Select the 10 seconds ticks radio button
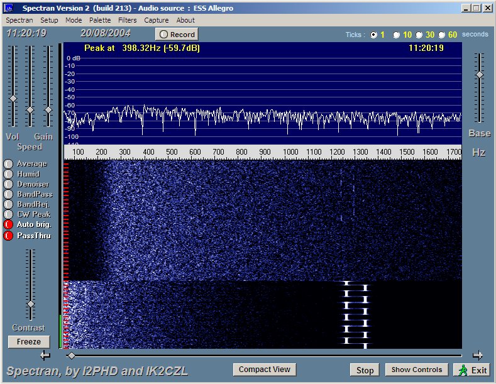 tap(397, 35)
